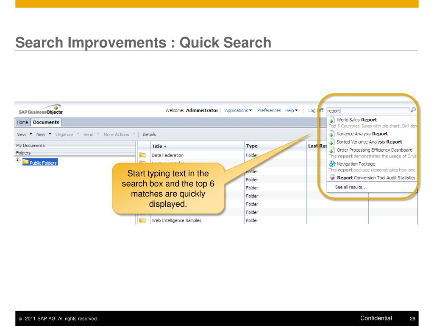This screenshot has height=326, width=434.
Task: Click the Variance Analysis Report document icon
Action: click(x=332, y=134)
